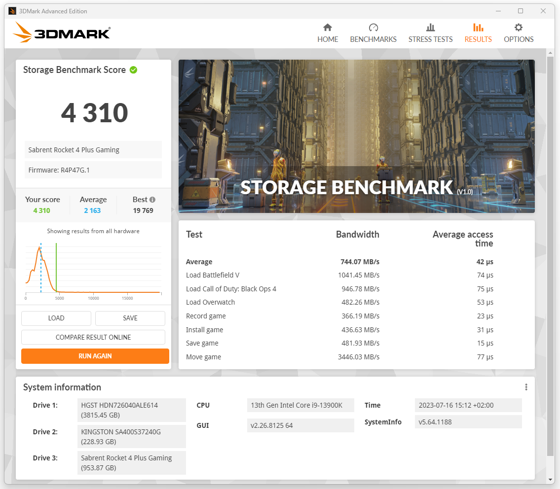Click the Install game row

coord(339,330)
